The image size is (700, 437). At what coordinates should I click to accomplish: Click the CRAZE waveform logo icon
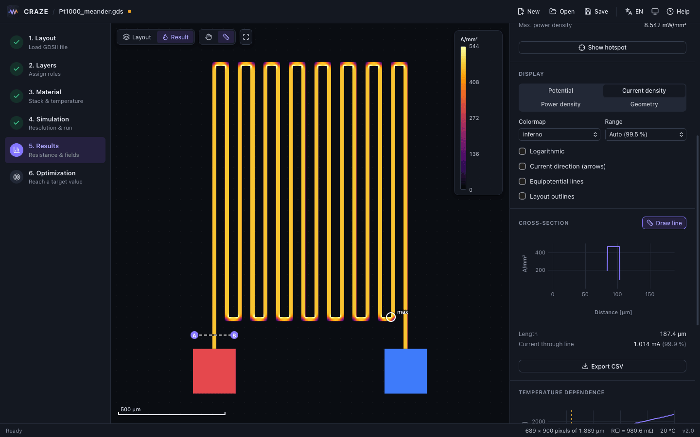tap(13, 11)
